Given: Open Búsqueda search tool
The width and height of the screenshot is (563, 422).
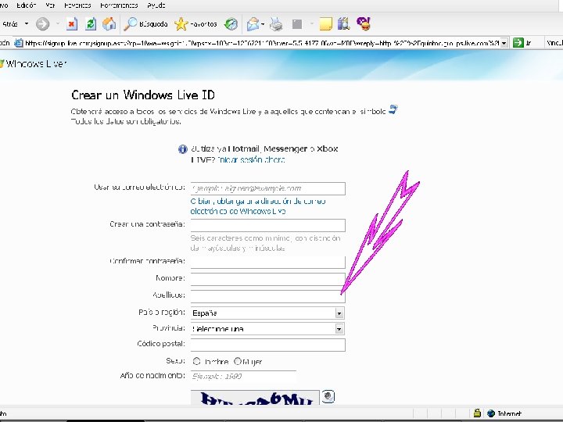Looking at the screenshot, I should click(x=145, y=24).
